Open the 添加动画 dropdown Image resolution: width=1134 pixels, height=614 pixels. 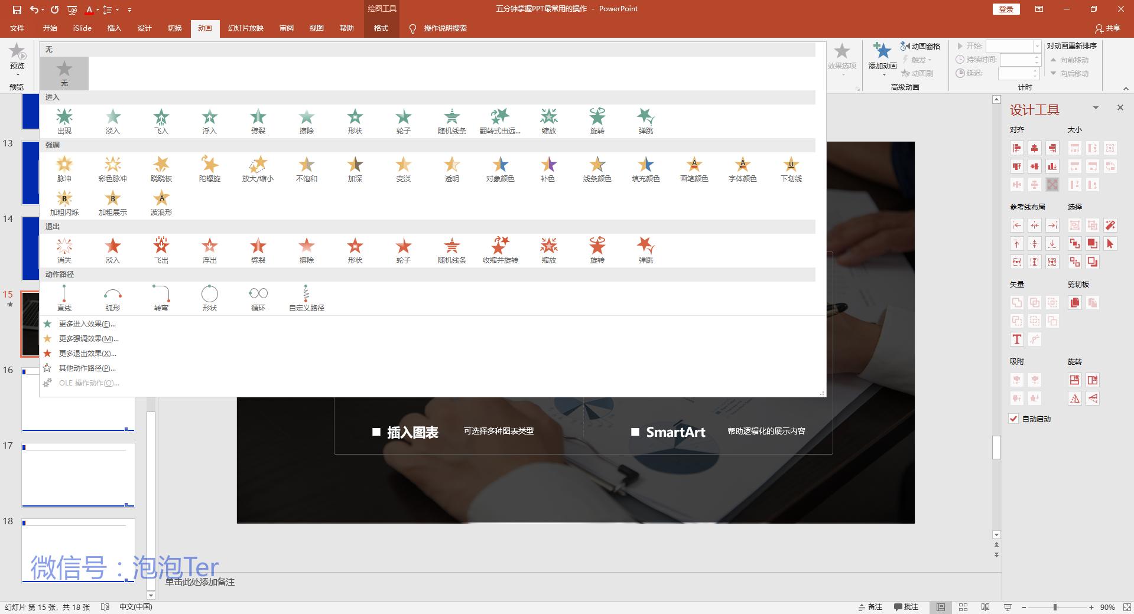pyautogui.click(x=882, y=59)
